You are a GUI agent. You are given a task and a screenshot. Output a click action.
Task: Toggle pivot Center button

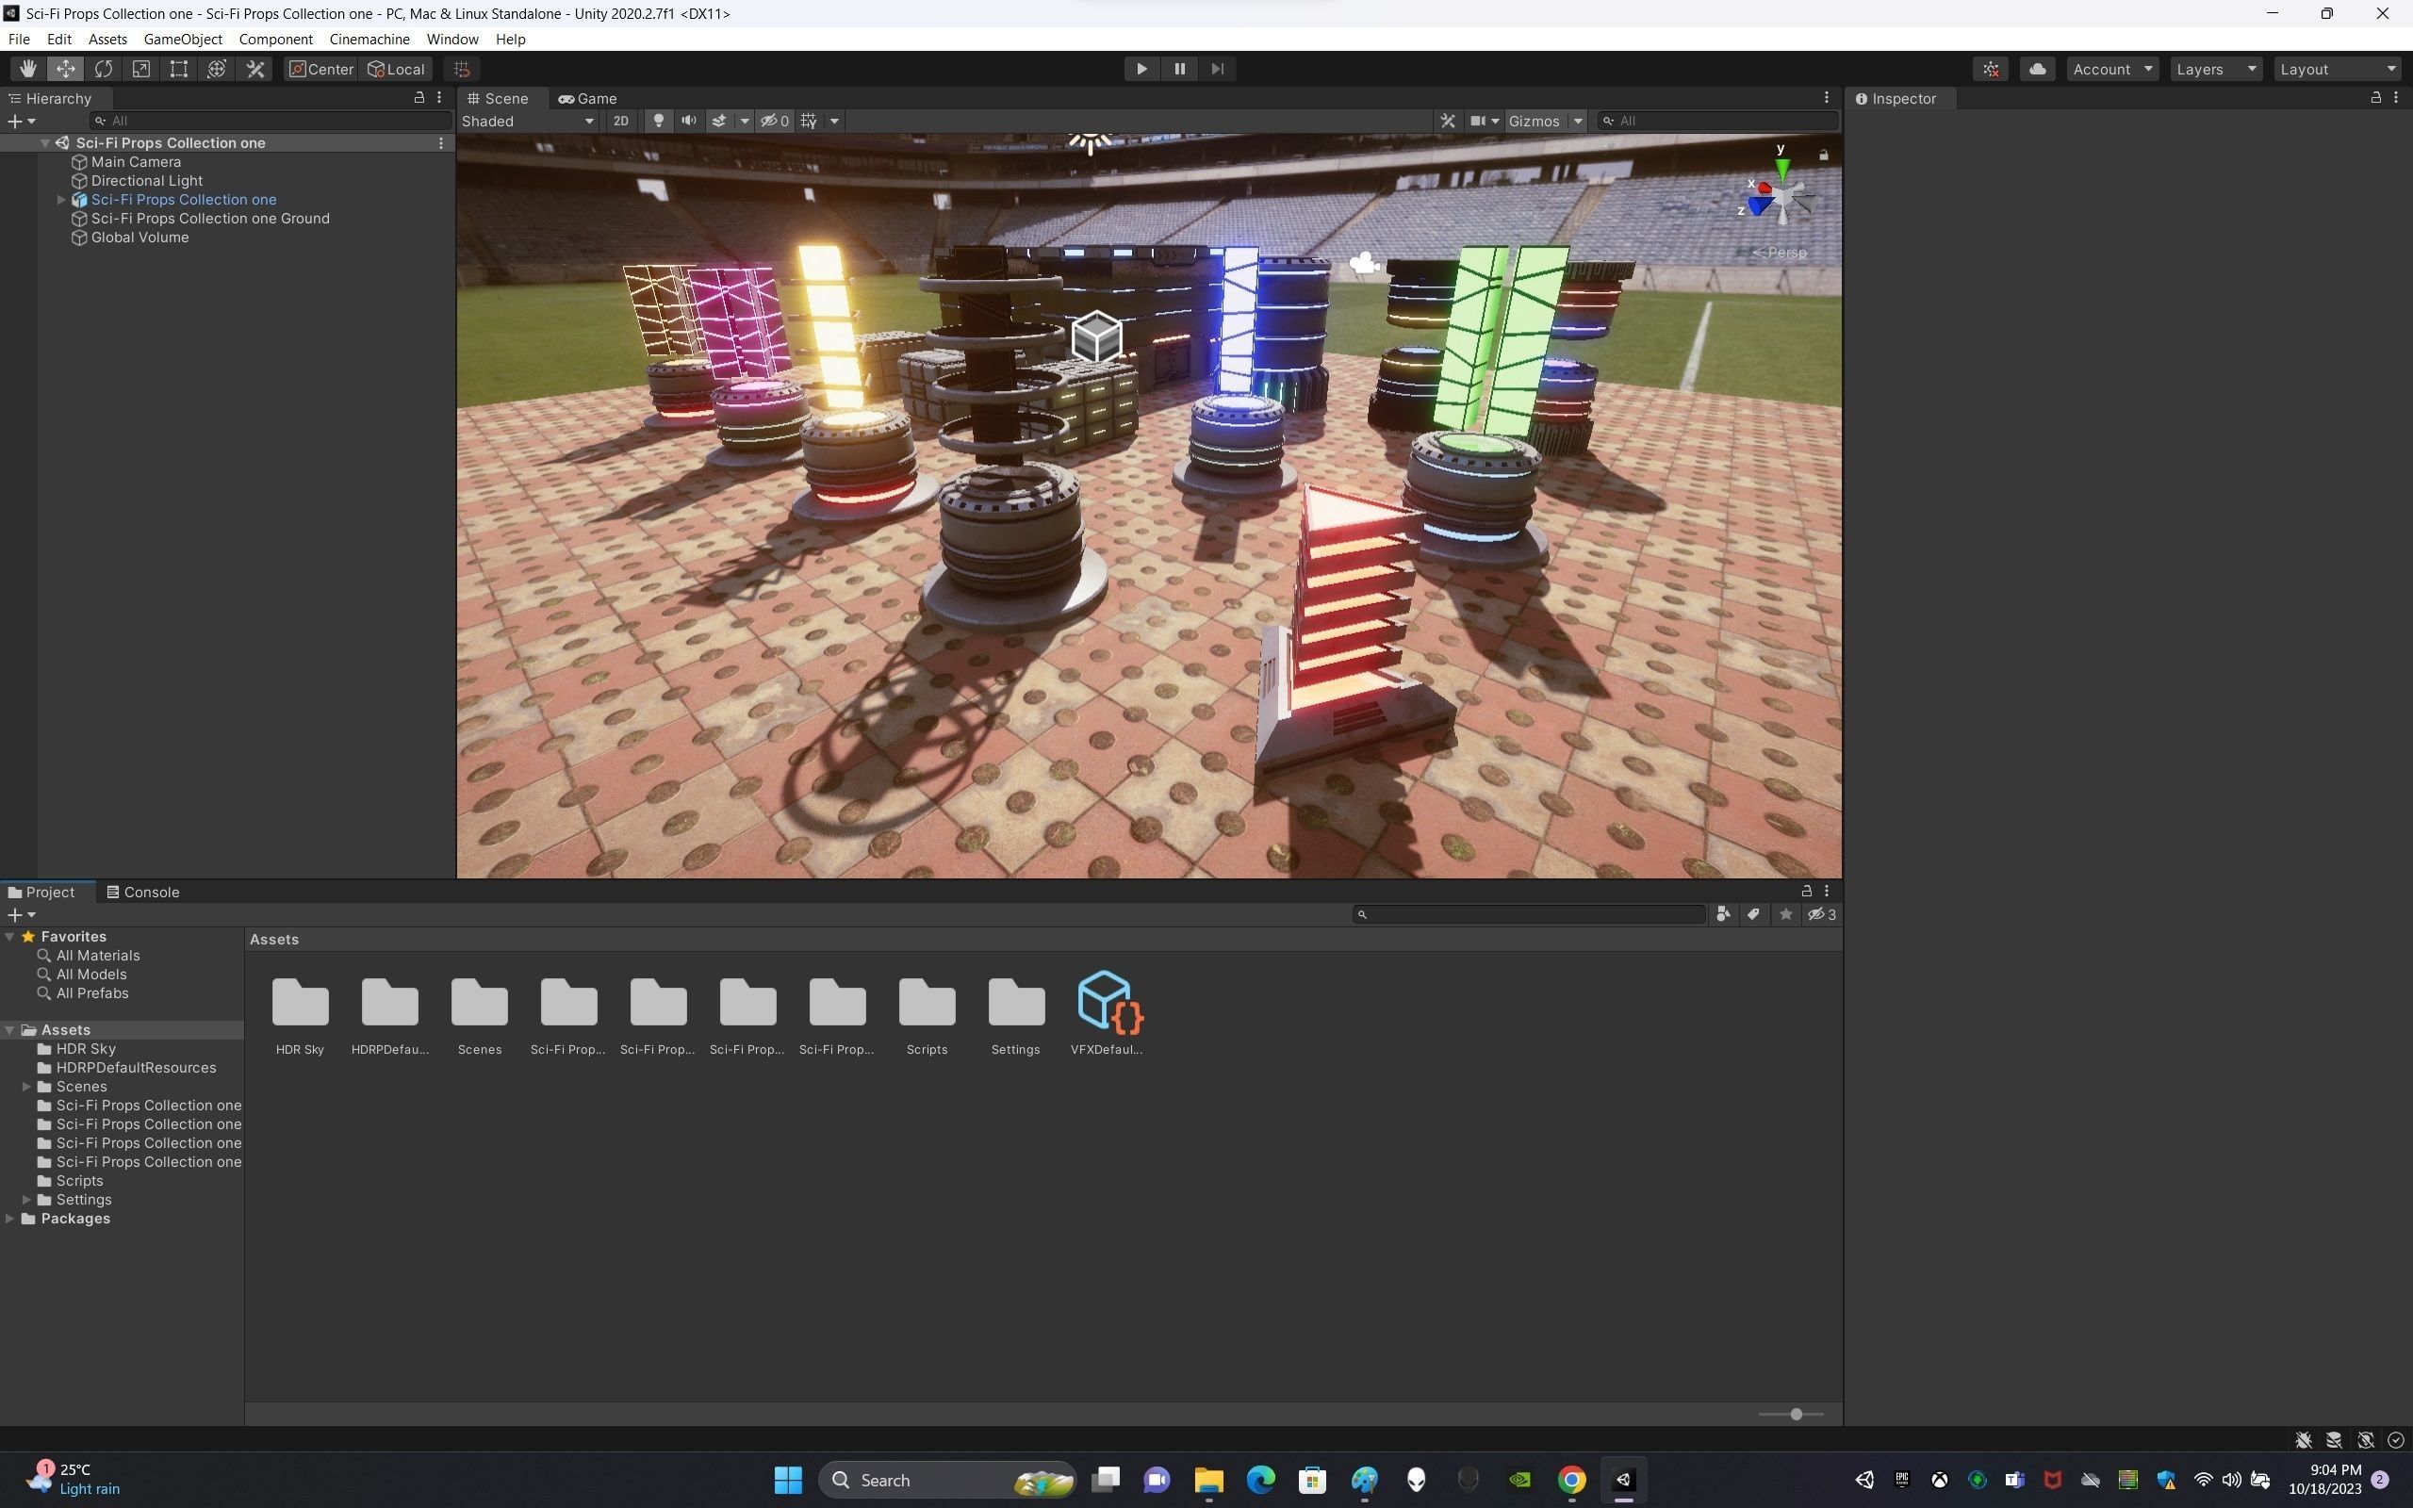coord(321,69)
